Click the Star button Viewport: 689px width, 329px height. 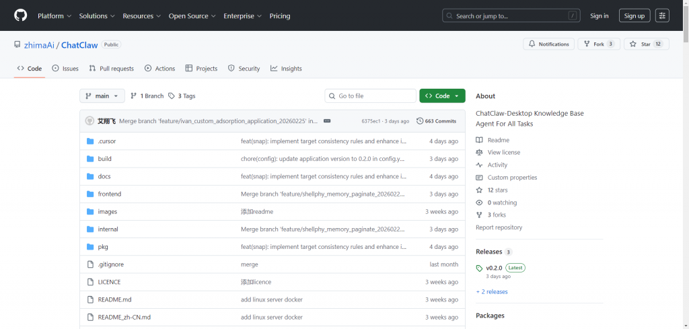[647, 44]
